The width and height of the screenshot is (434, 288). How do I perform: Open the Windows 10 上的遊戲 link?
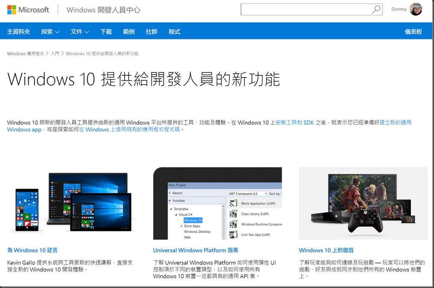pos(326,250)
